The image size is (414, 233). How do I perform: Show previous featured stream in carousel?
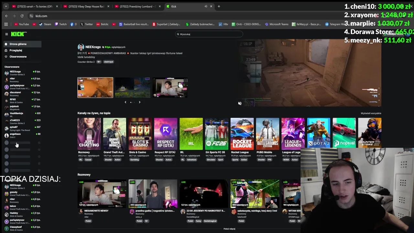[x=125, y=102]
